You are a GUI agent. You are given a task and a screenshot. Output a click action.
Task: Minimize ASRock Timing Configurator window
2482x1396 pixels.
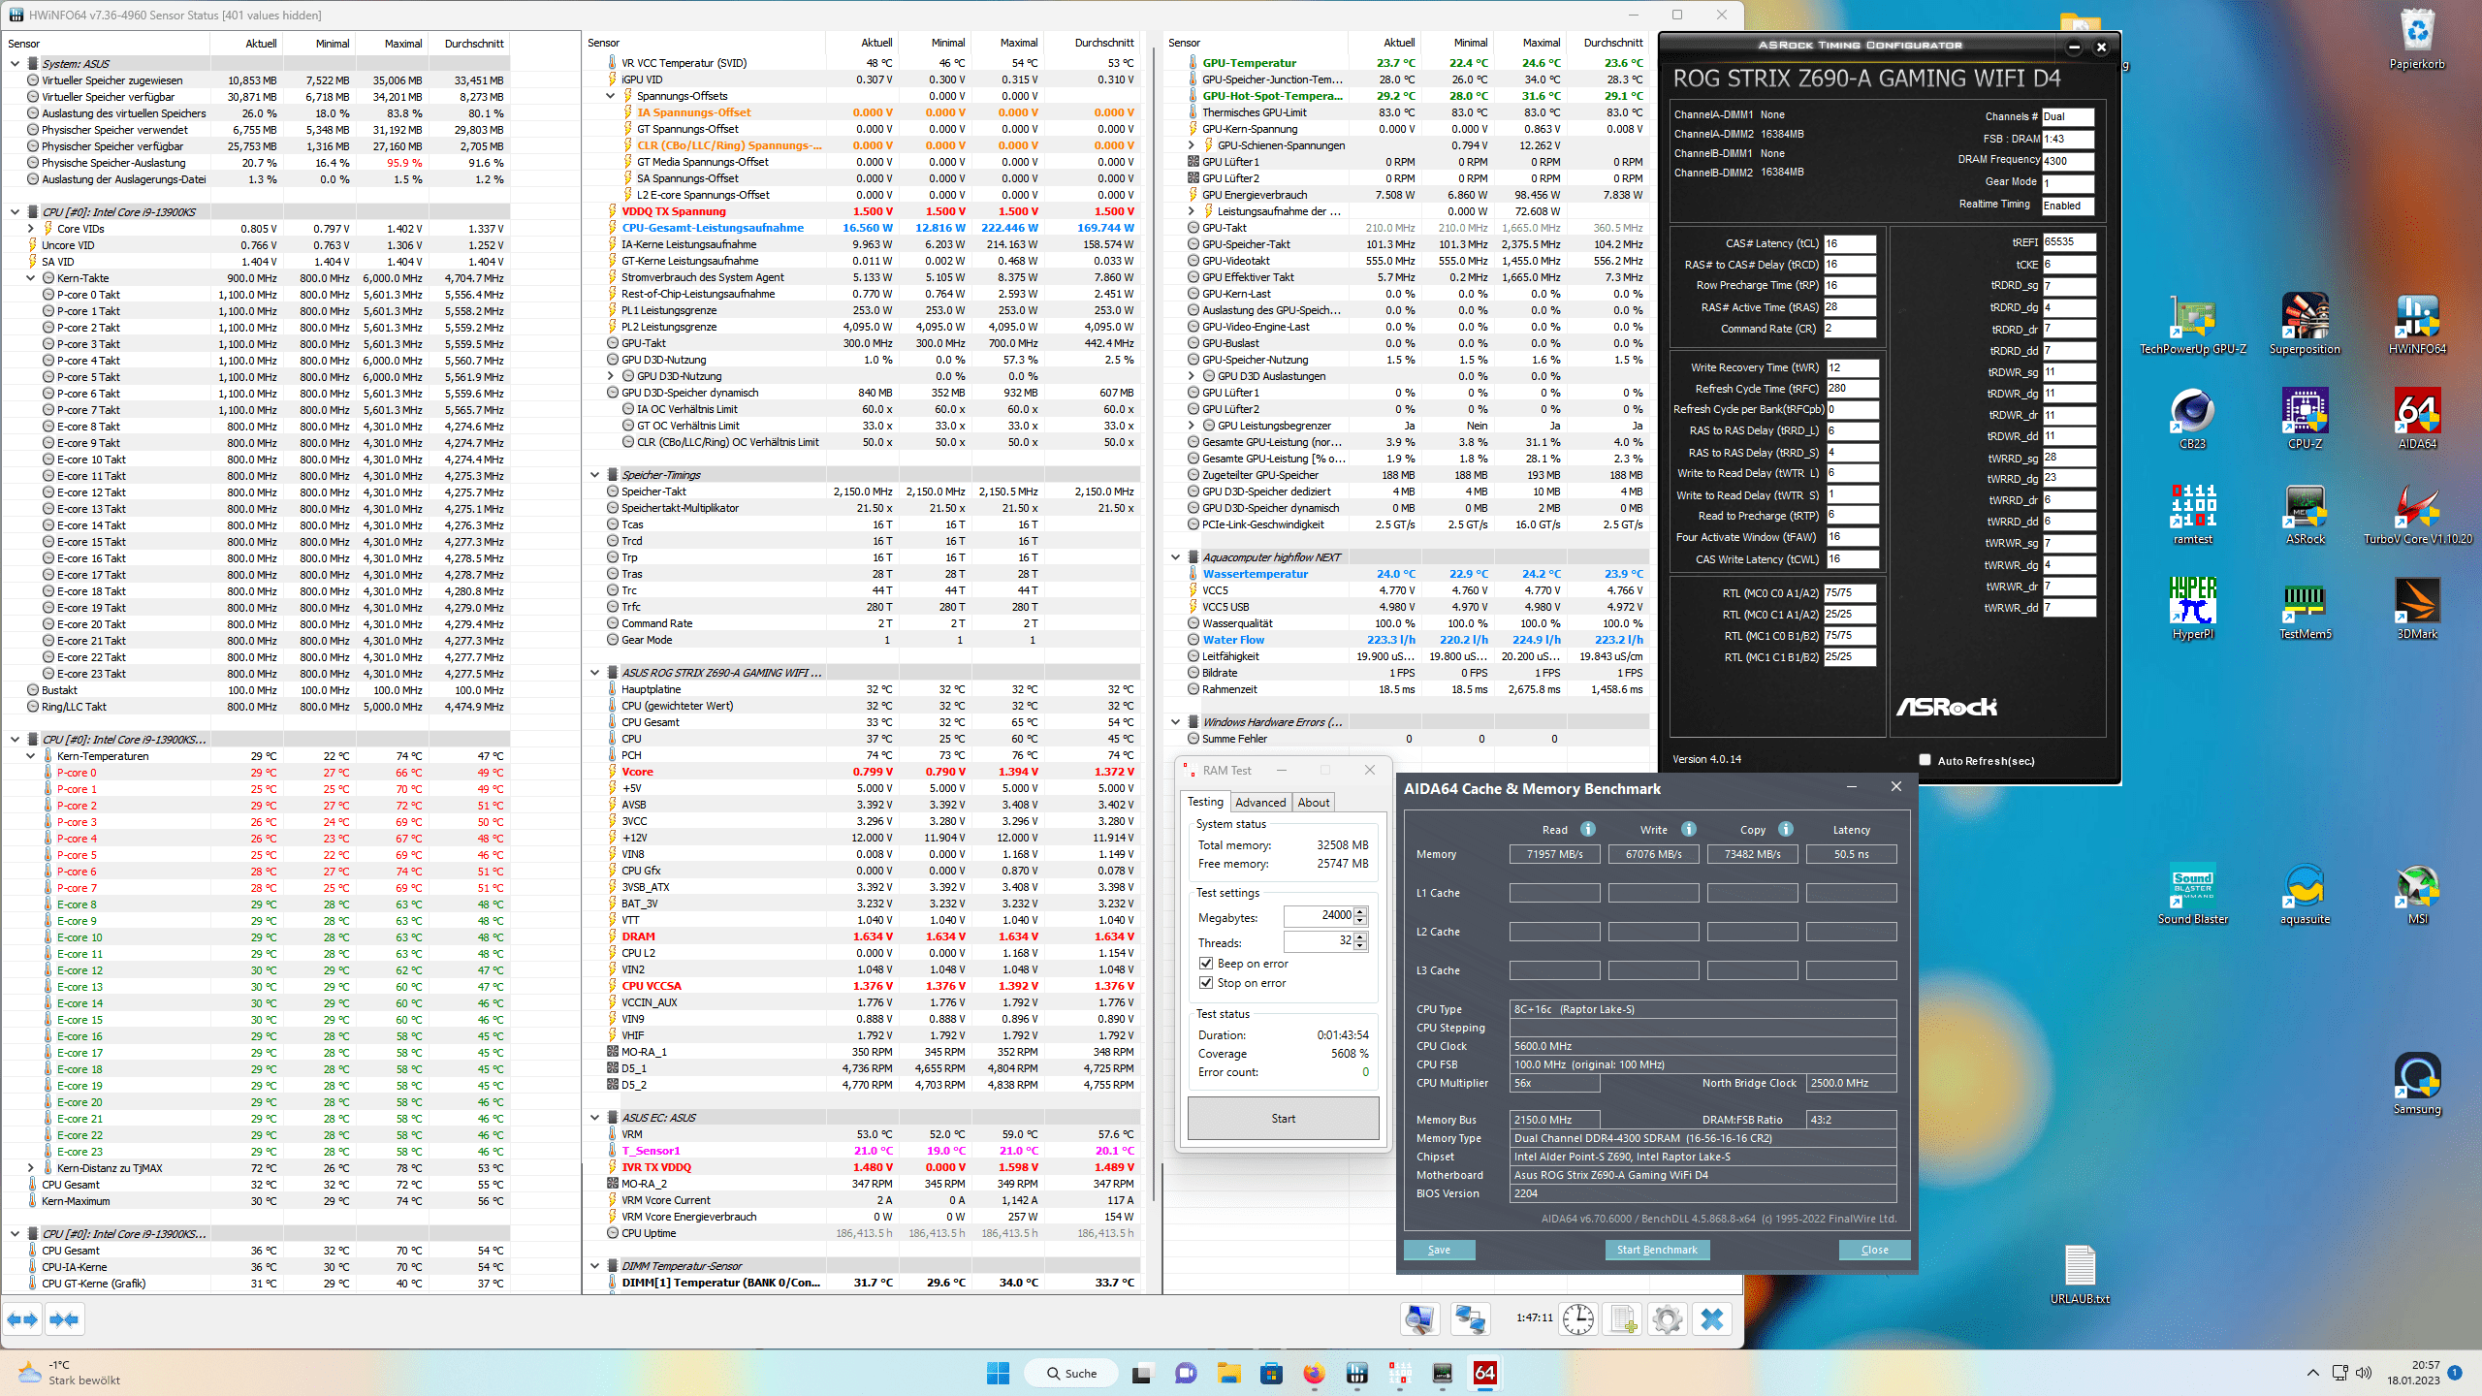click(x=2074, y=48)
